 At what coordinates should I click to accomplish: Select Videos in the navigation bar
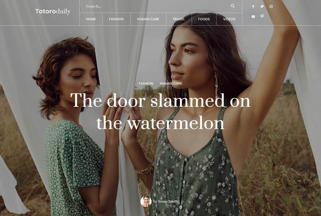pos(229,19)
